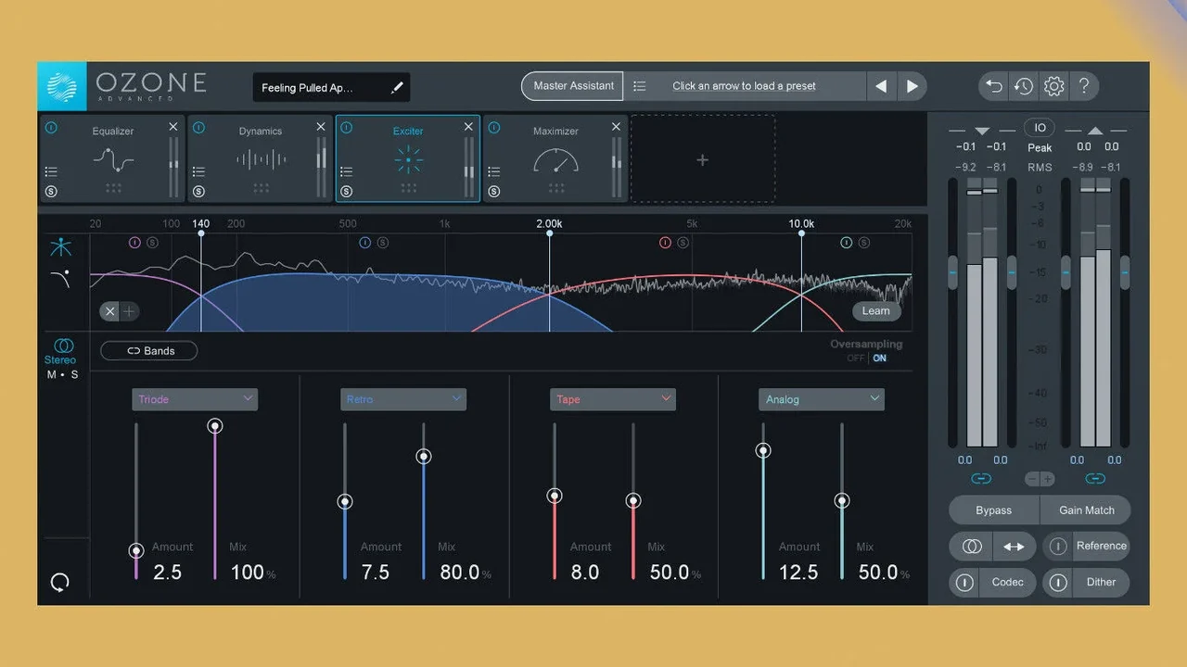
Task: Bypass the first purple band
Action: point(134,243)
